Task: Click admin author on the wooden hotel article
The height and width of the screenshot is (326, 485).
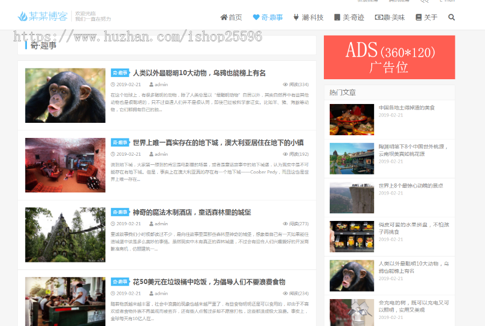Action: pyautogui.click(x=161, y=224)
